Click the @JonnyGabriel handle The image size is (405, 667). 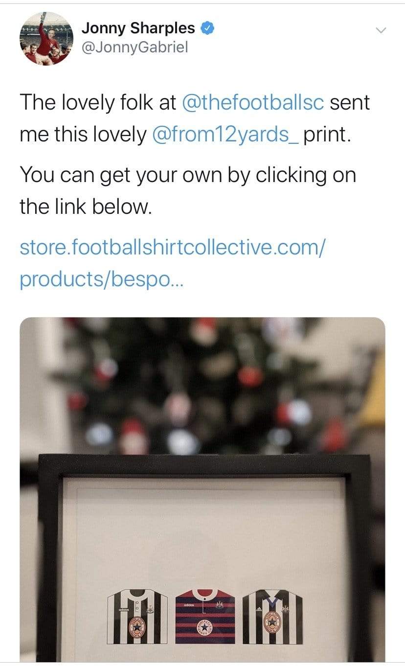(x=135, y=47)
